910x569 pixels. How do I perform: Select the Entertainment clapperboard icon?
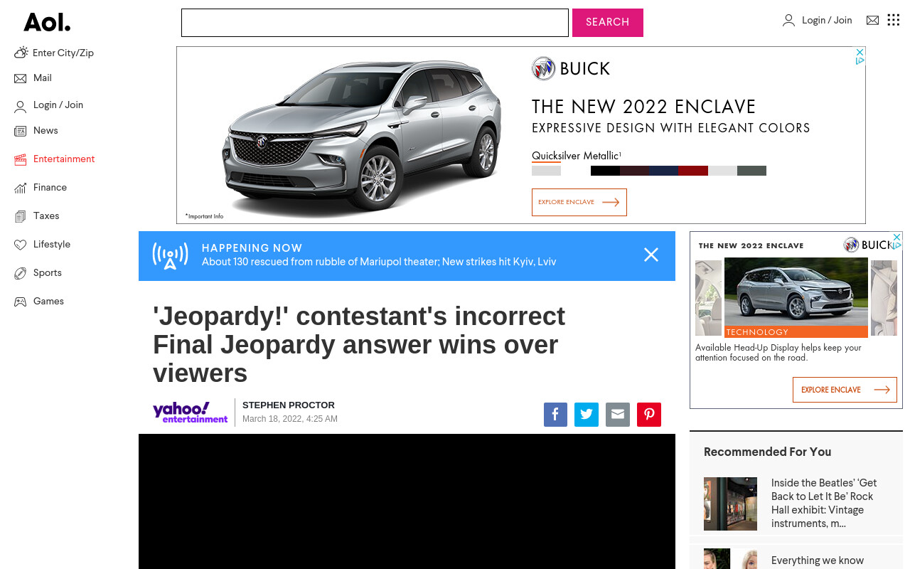click(20, 159)
